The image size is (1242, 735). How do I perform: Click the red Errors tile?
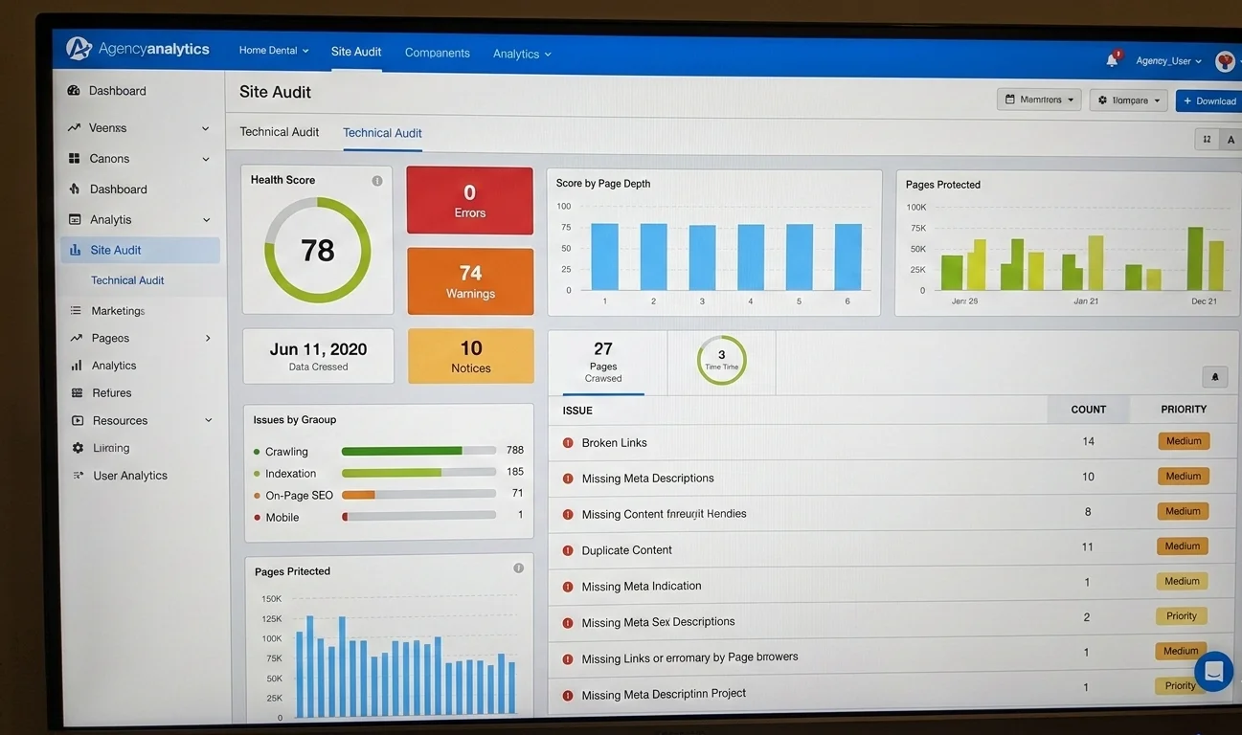point(469,201)
